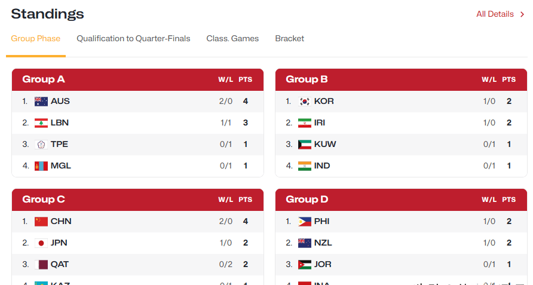Click the Korea flag next to KOR
Screen dimensions: 533x285
305,102
